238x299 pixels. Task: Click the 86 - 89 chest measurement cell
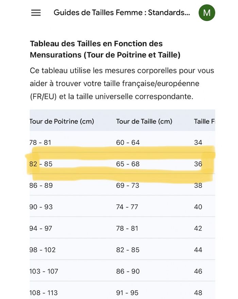pos(41,185)
